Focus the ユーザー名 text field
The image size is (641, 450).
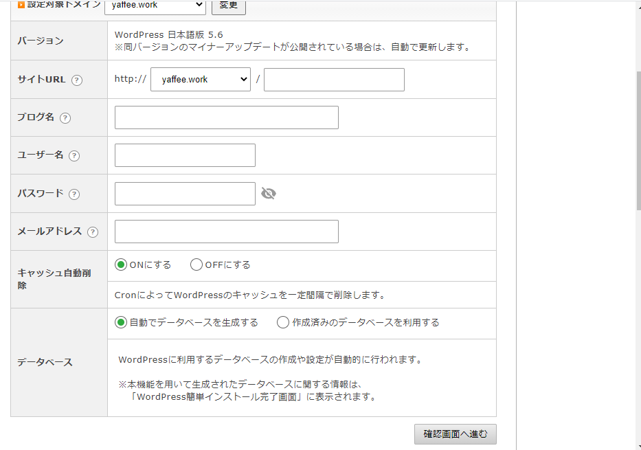pyautogui.click(x=185, y=155)
